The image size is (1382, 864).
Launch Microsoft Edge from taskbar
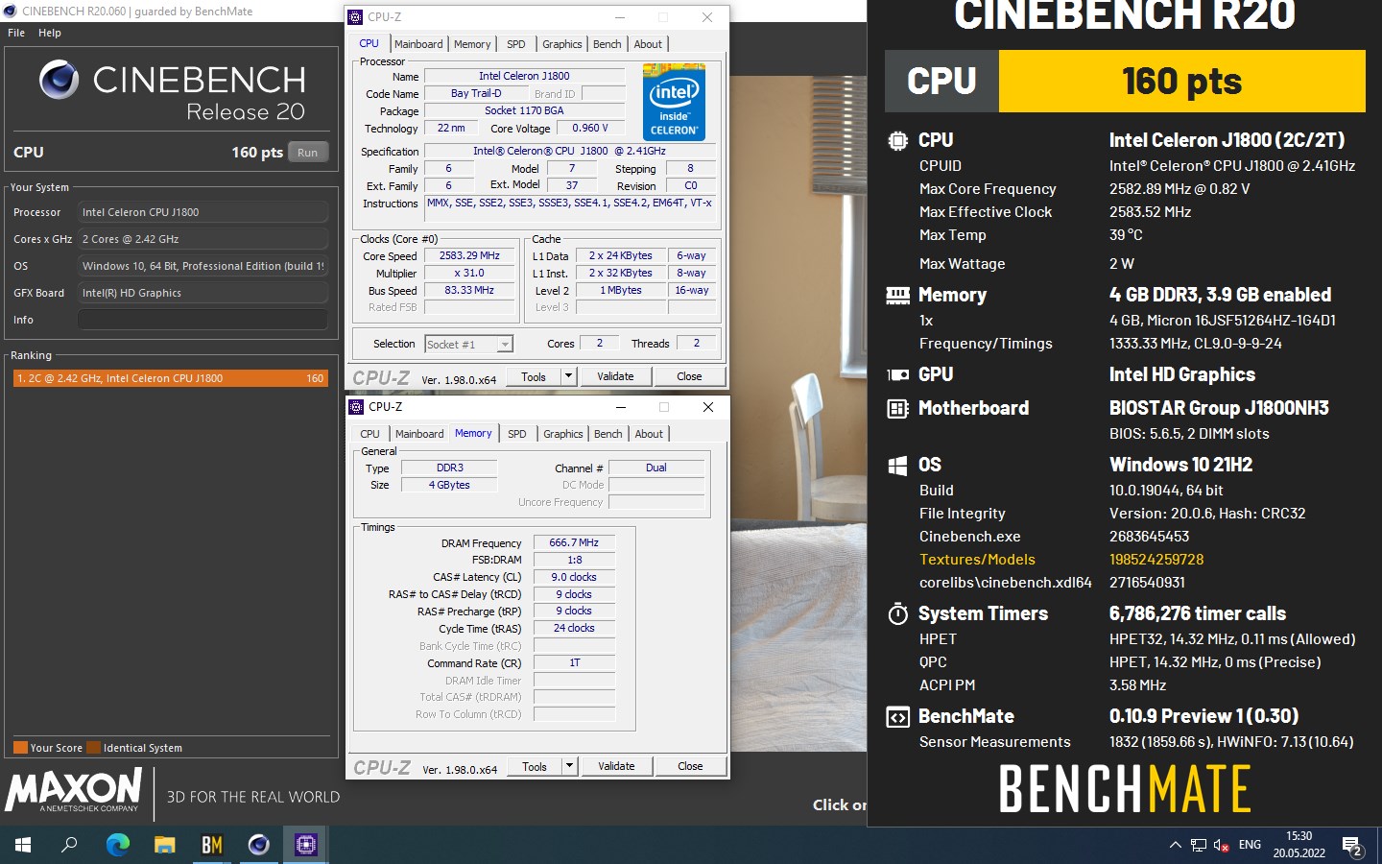[117, 845]
